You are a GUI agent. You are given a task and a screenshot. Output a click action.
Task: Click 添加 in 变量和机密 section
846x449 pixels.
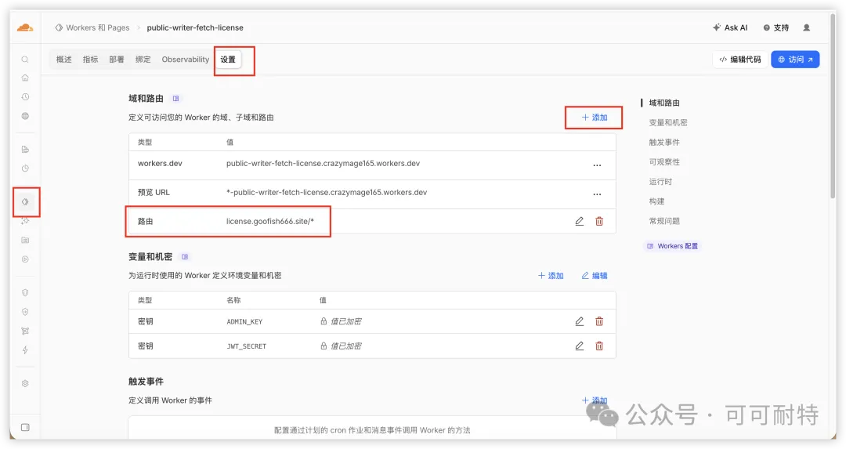tap(551, 276)
